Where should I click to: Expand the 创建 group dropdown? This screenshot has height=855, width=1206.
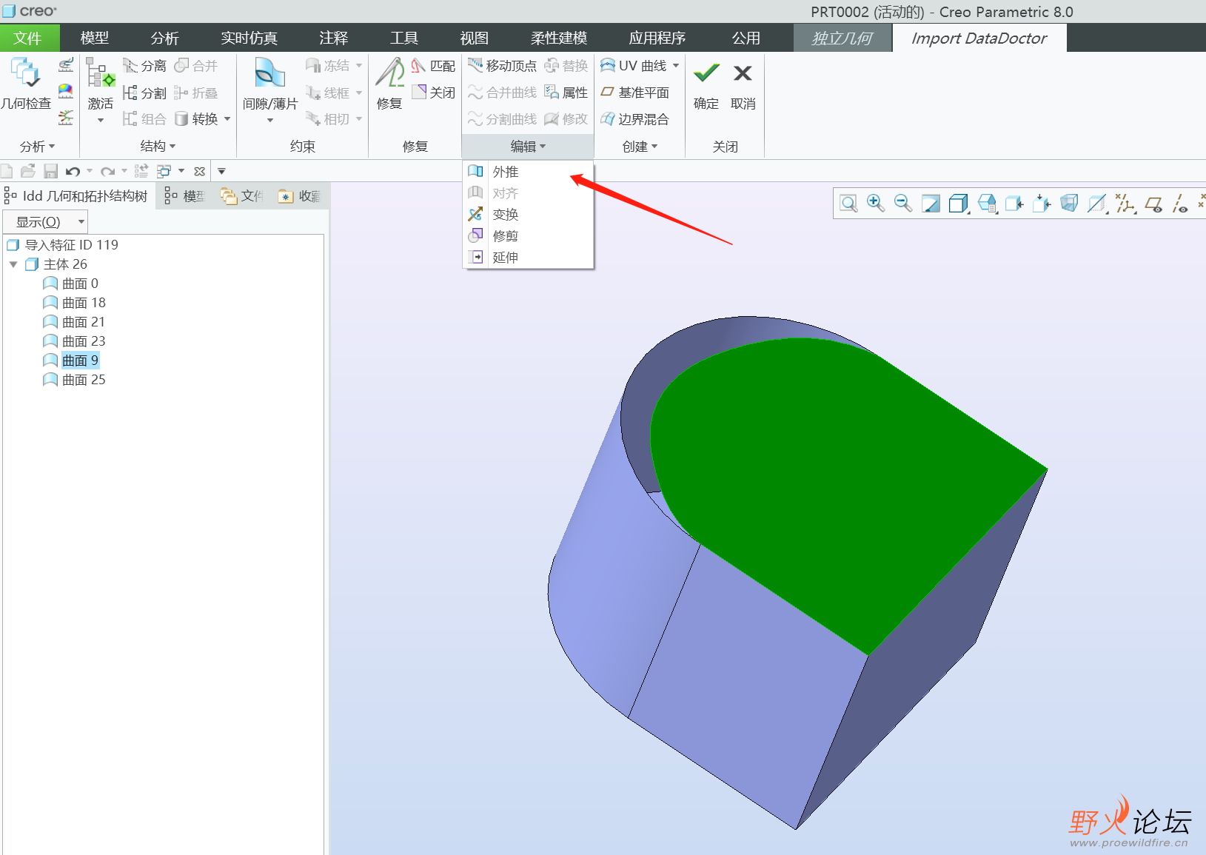[x=640, y=147]
